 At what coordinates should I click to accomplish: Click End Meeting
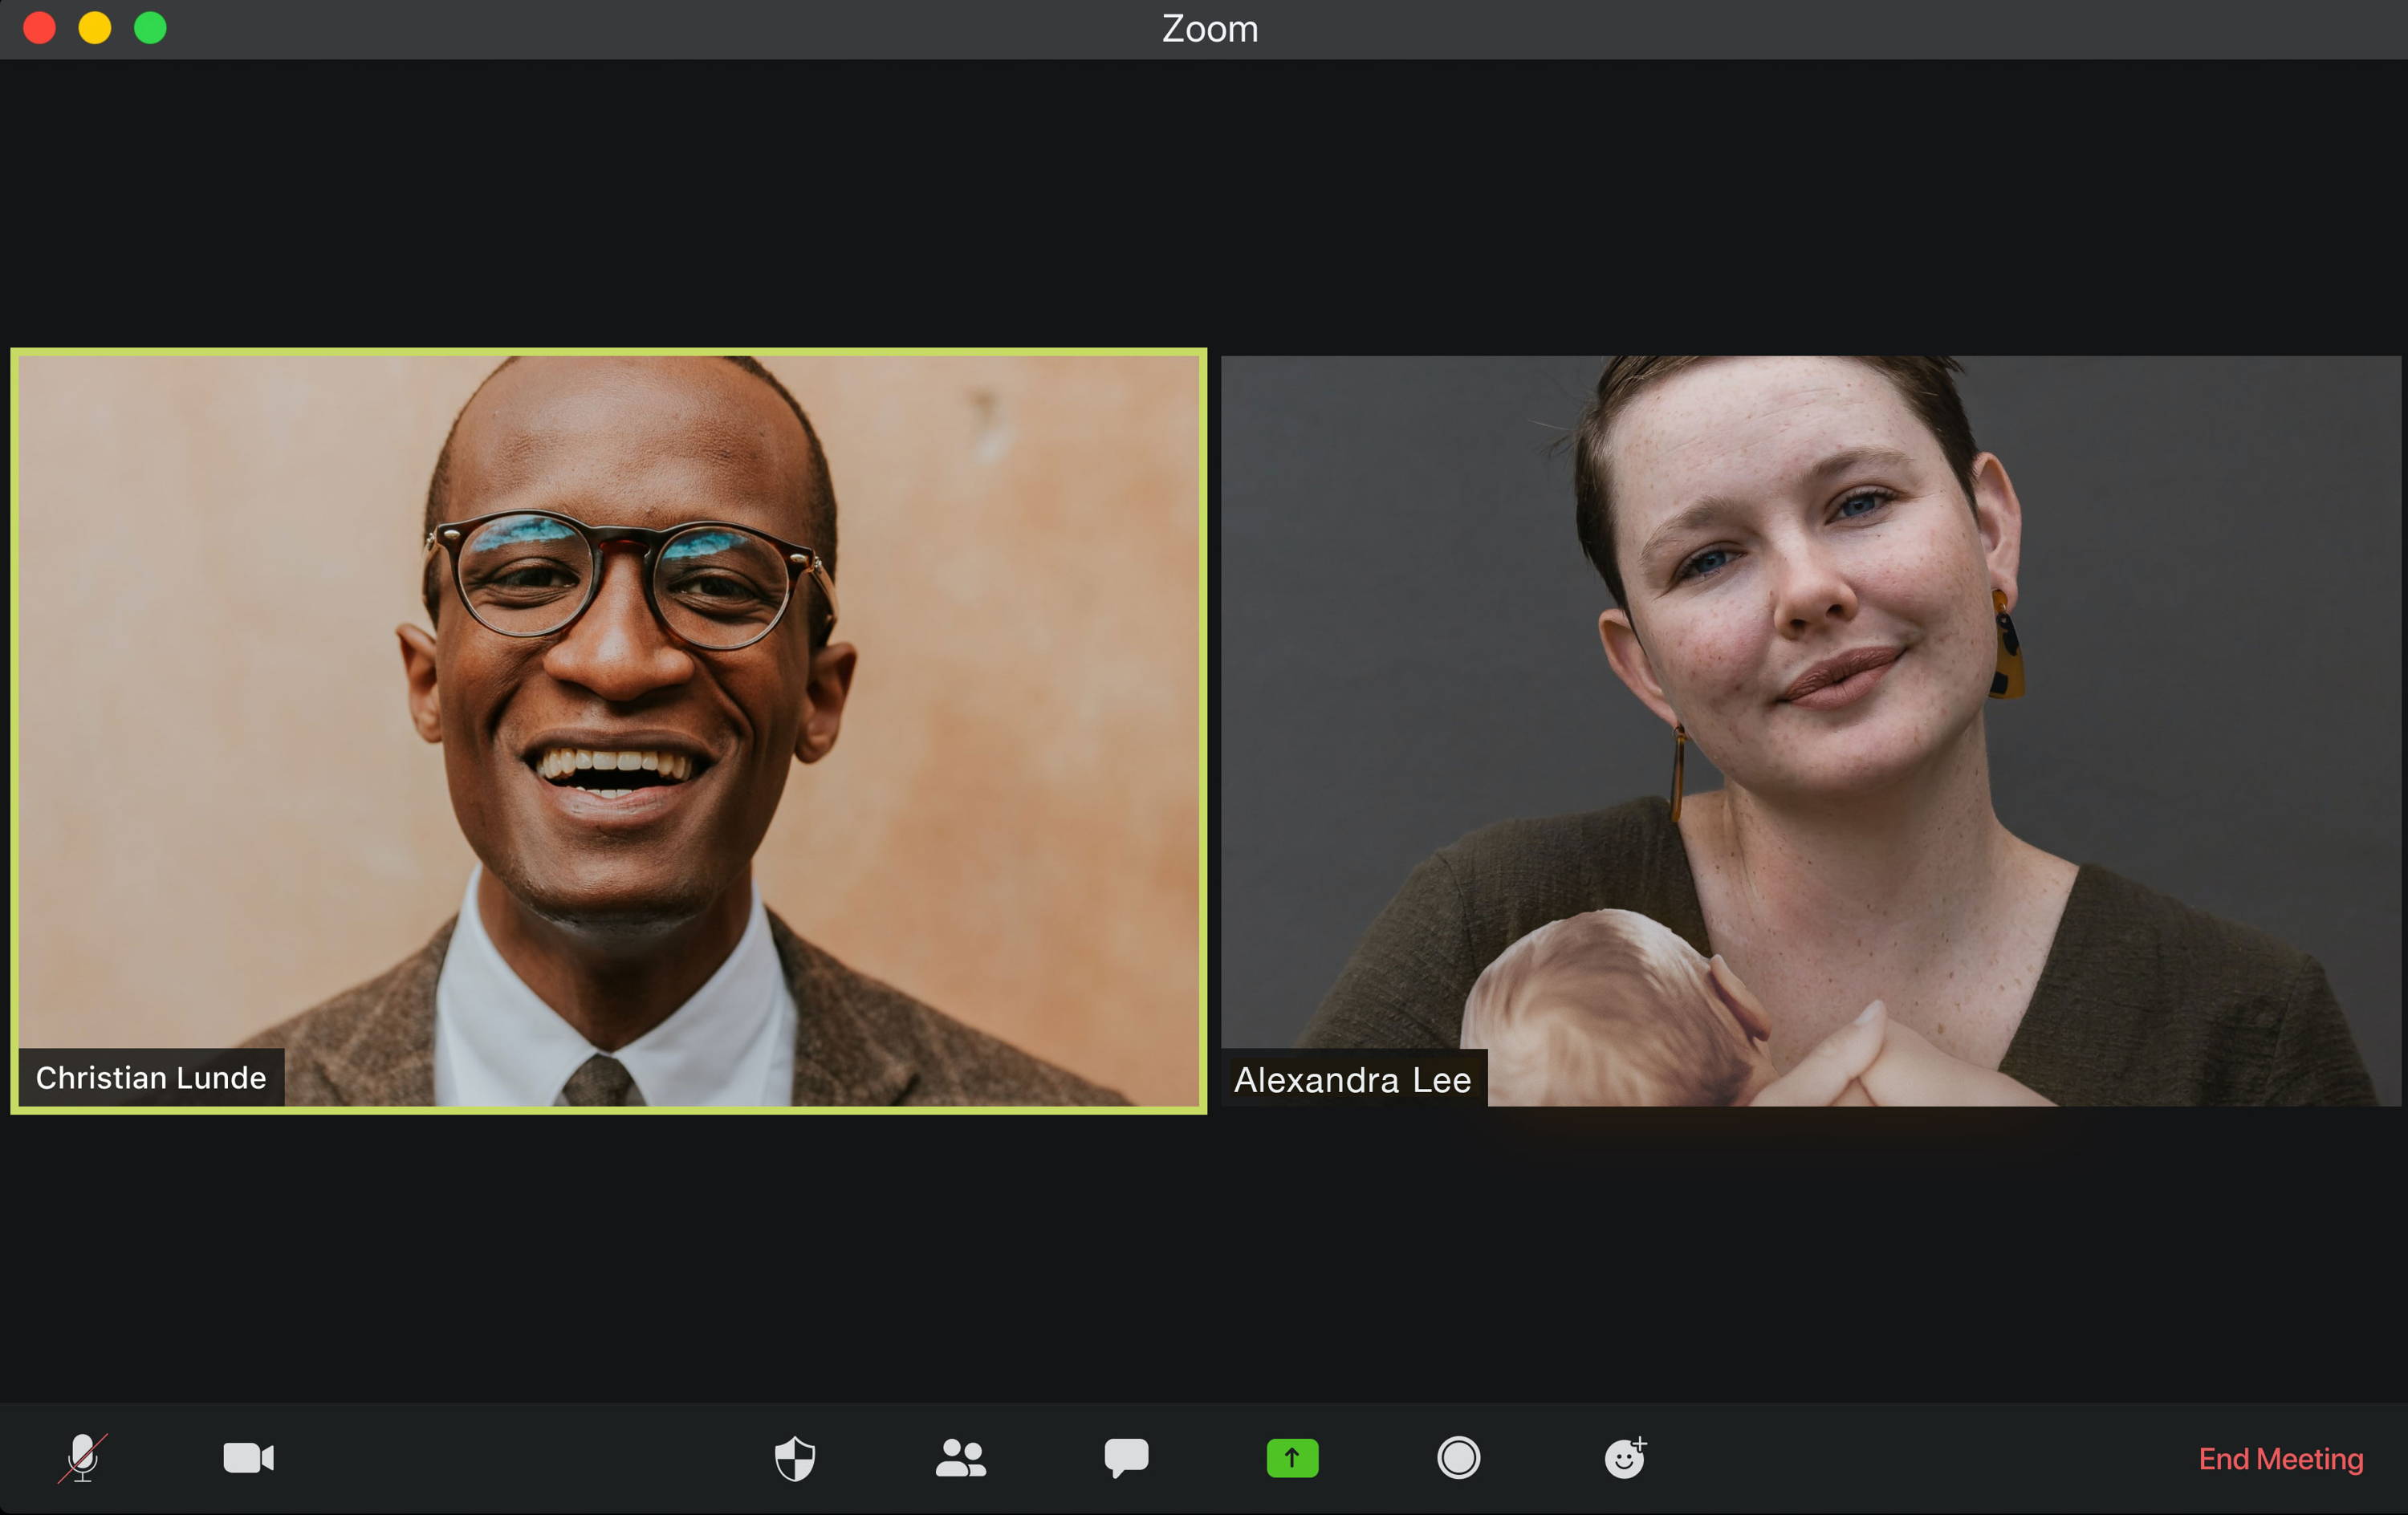pyautogui.click(x=2281, y=1459)
